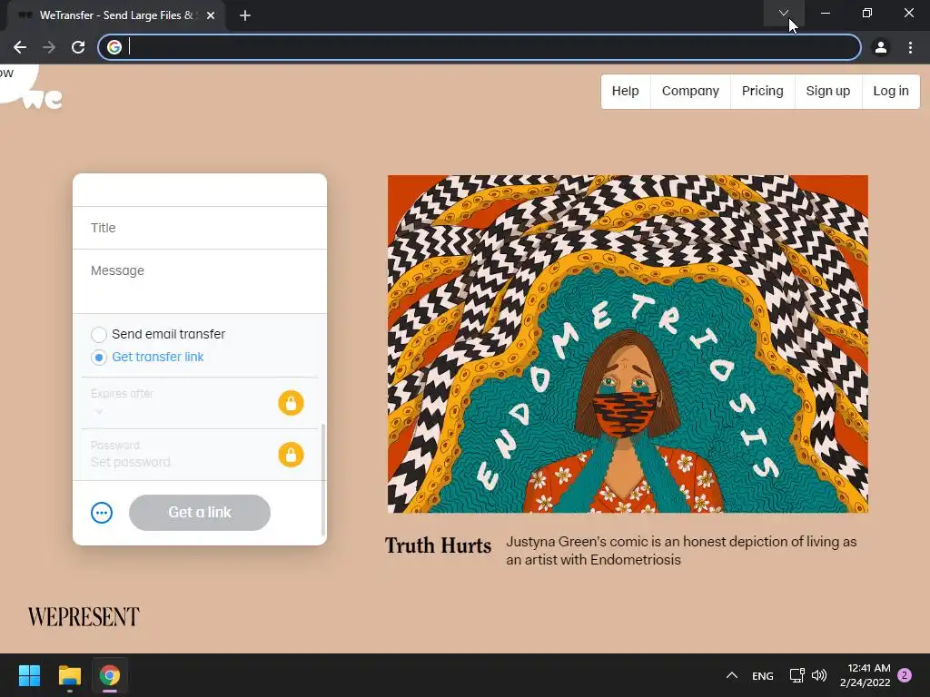Click the Expires after lock icon
Image resolution: width=930 pixels, height=697 pixels.
[291, 403]
